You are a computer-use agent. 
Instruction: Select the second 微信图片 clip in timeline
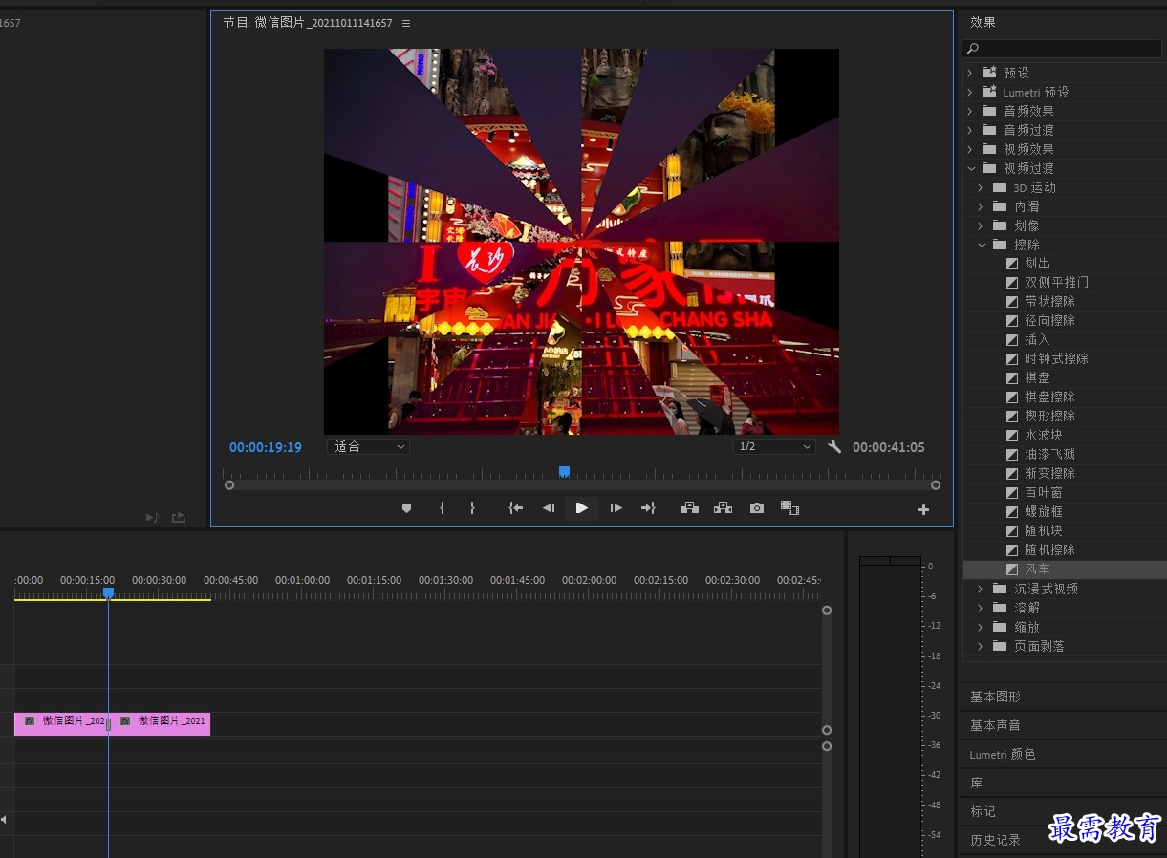pos(162,723)
